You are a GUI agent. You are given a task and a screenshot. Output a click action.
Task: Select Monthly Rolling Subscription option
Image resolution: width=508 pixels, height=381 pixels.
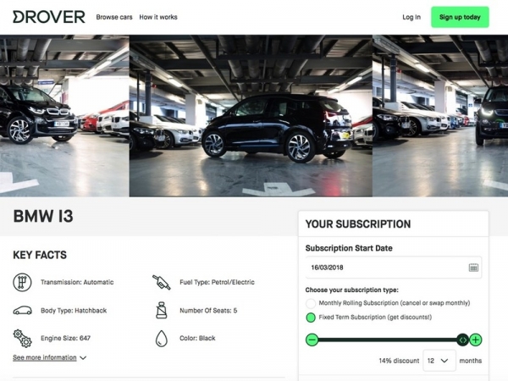311,303
